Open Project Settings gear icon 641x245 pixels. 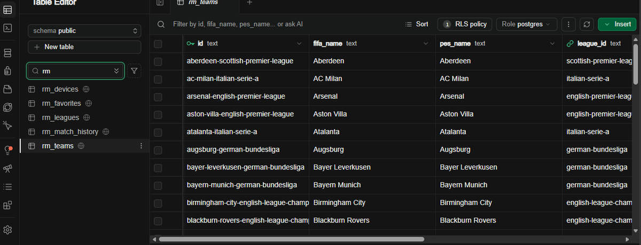pos(7,230)
